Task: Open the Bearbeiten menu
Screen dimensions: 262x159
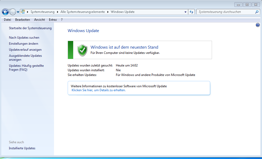Action: coord(23,20)
